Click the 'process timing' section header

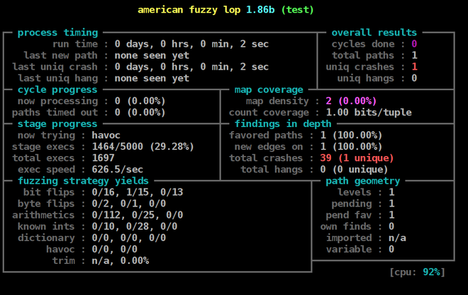[x=57, y=33]
